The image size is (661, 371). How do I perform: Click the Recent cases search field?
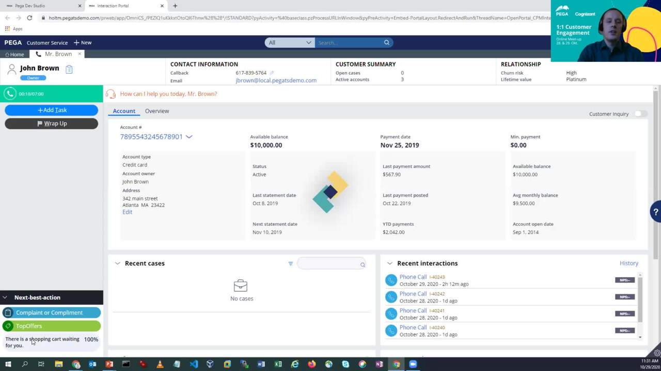coord(328,264)
